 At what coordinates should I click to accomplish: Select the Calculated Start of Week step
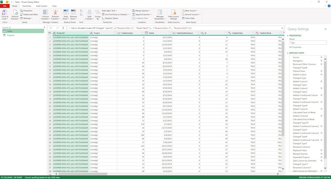click(x=304, y=112)
